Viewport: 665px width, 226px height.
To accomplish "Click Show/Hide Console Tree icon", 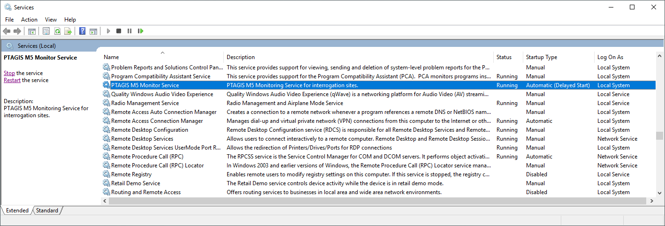I will tap(32, 31).
